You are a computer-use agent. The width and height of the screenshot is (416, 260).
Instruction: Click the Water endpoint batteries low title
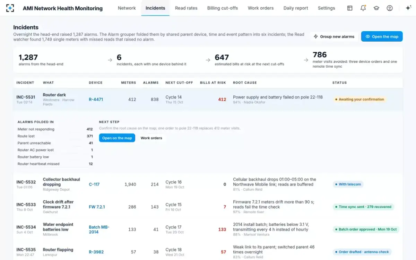(58, 227)
